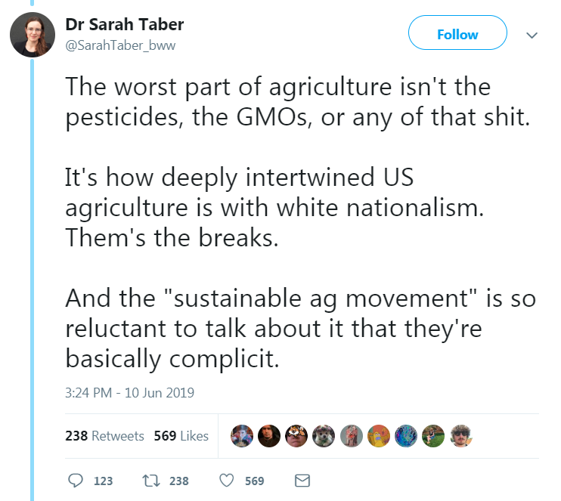This screenshot has height=501, width=561.
Task: Open the fluffy white dog avatar profile
Action: pos(324,436)
